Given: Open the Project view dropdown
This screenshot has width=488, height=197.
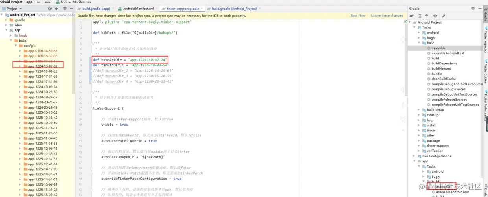Looking at the screenshot, I should click(12, 8).
